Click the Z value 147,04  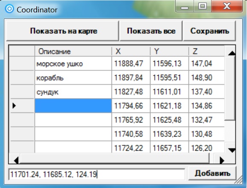206,64
